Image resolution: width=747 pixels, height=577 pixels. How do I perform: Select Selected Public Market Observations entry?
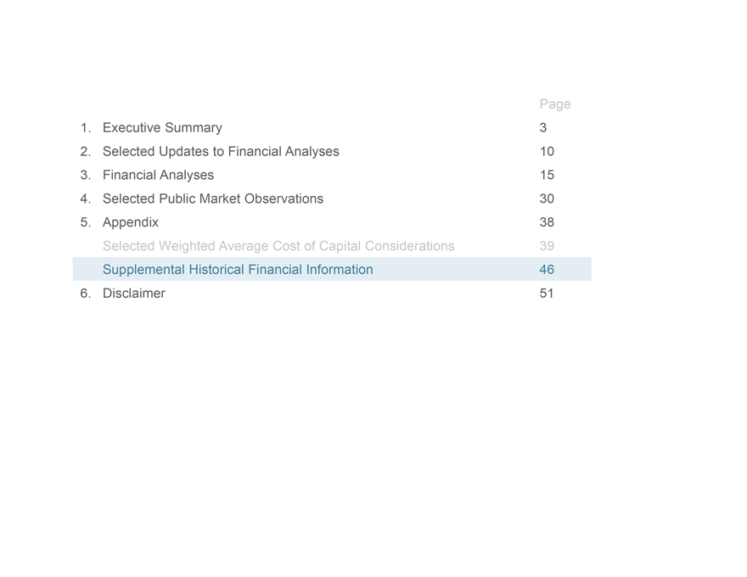pyautogui.click(x=213, y=199)
